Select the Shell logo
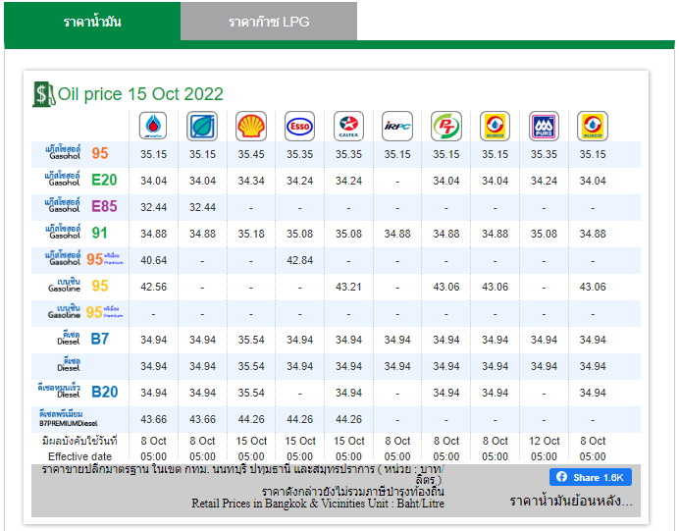The height and width of the screenshot is (531, 679). pos(251,126)
